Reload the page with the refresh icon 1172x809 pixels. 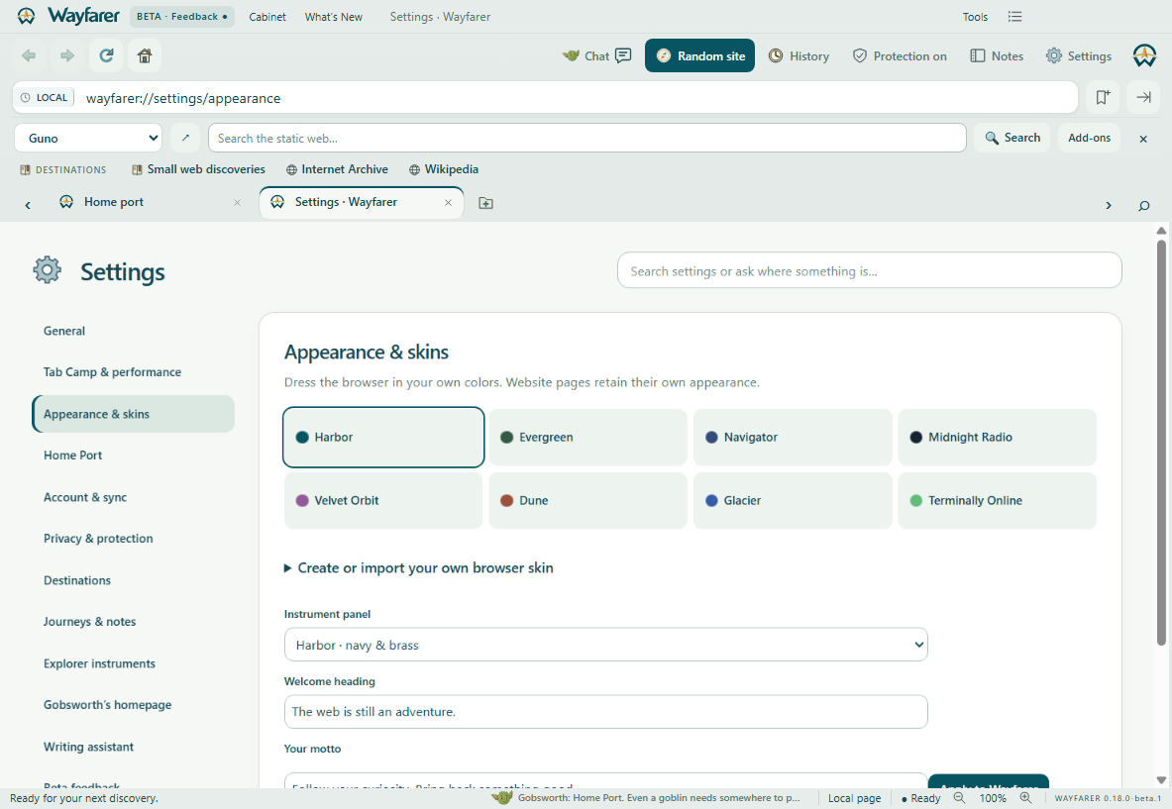tap(106, 56)
